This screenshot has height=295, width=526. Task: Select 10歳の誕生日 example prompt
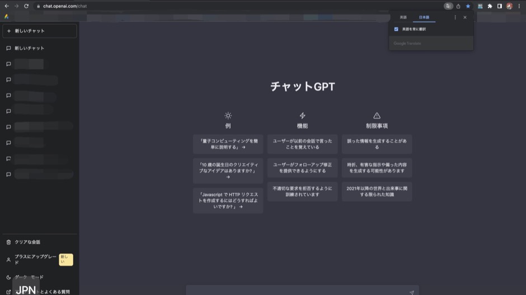(228, 171)
